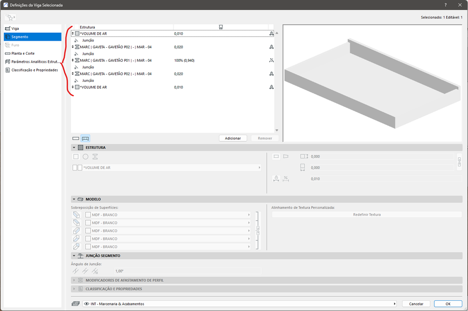Viewport: 468px width, 311px height.
Task: Select first junction angle type icon
Action: tap(76, 271)
